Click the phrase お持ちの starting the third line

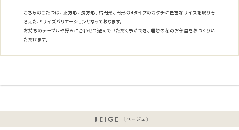(33, 31)
